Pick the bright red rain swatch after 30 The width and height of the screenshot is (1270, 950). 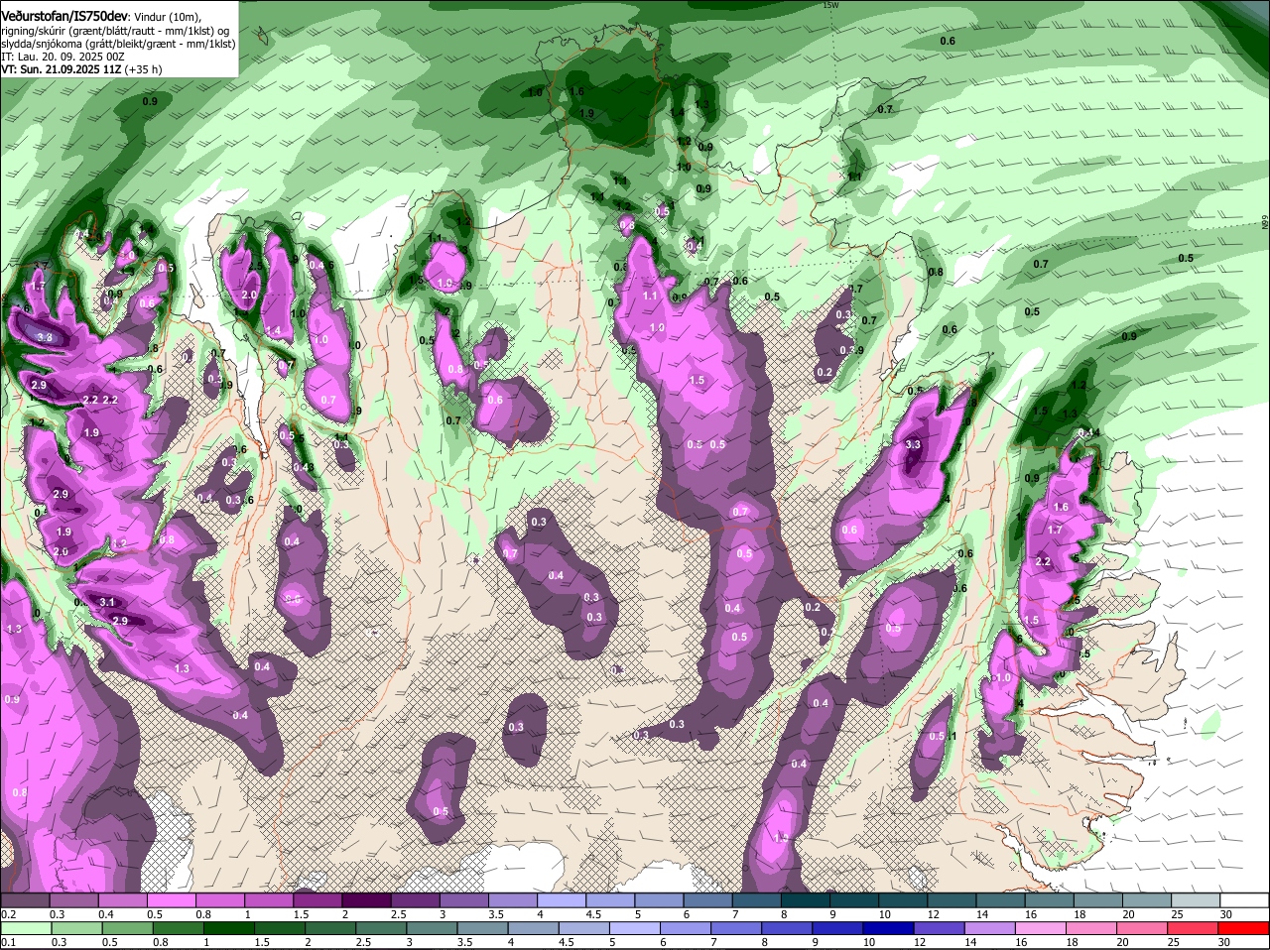(x=1244, y=928)
